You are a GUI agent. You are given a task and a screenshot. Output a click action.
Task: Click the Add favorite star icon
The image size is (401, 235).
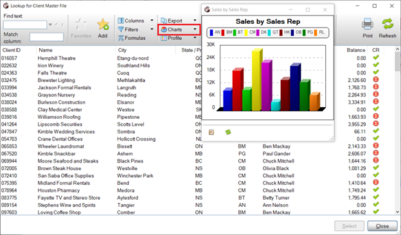point(103,24)
